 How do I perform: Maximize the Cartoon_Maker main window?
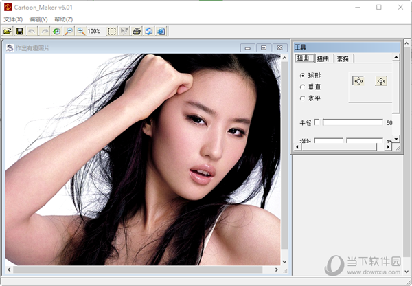[378, 7]
